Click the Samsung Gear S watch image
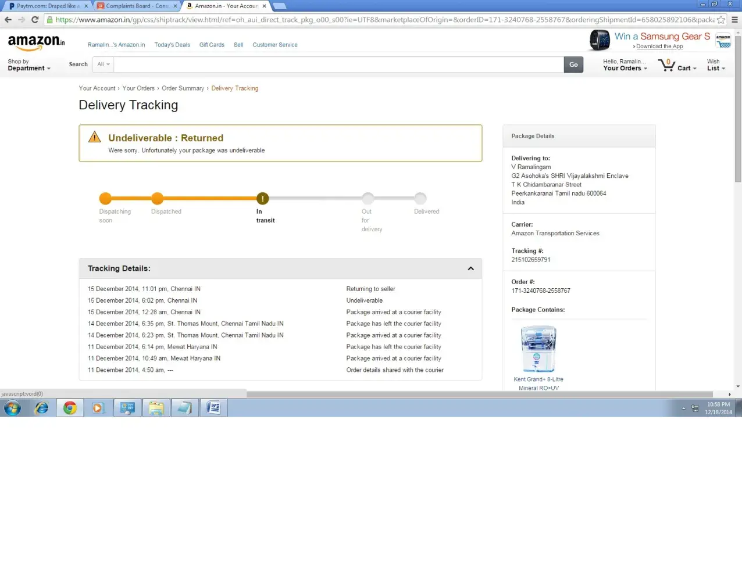The width and height of the screenshot is (742, 581). click(x=600, y=40)
